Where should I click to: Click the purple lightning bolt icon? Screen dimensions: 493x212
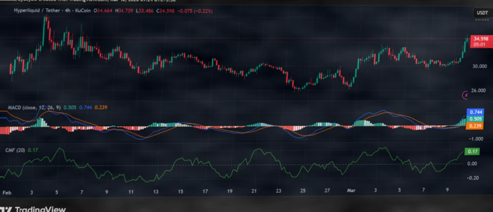(x=465, y=95)
